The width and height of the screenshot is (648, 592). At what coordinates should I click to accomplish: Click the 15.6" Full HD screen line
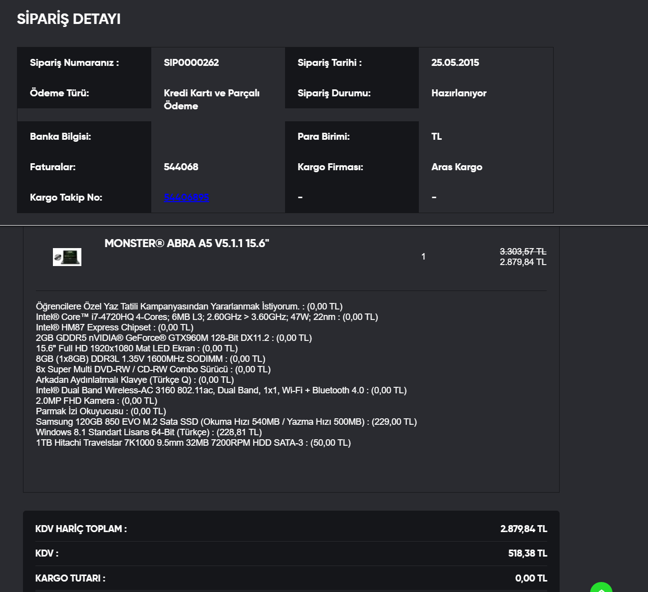coord(137,348)
